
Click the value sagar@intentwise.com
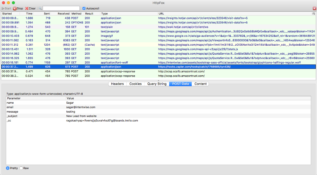click(81, 107)
